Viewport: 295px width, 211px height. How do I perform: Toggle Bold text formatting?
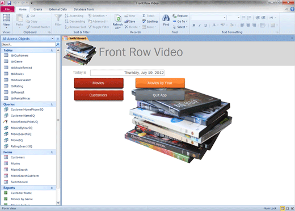193,25
